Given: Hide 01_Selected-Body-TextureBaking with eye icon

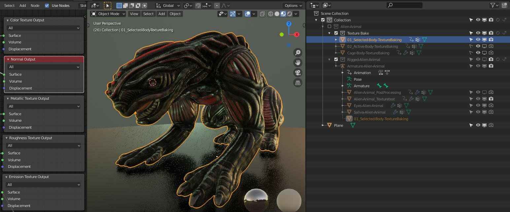Looking at the screenshot, I should [x=478, y=40].
